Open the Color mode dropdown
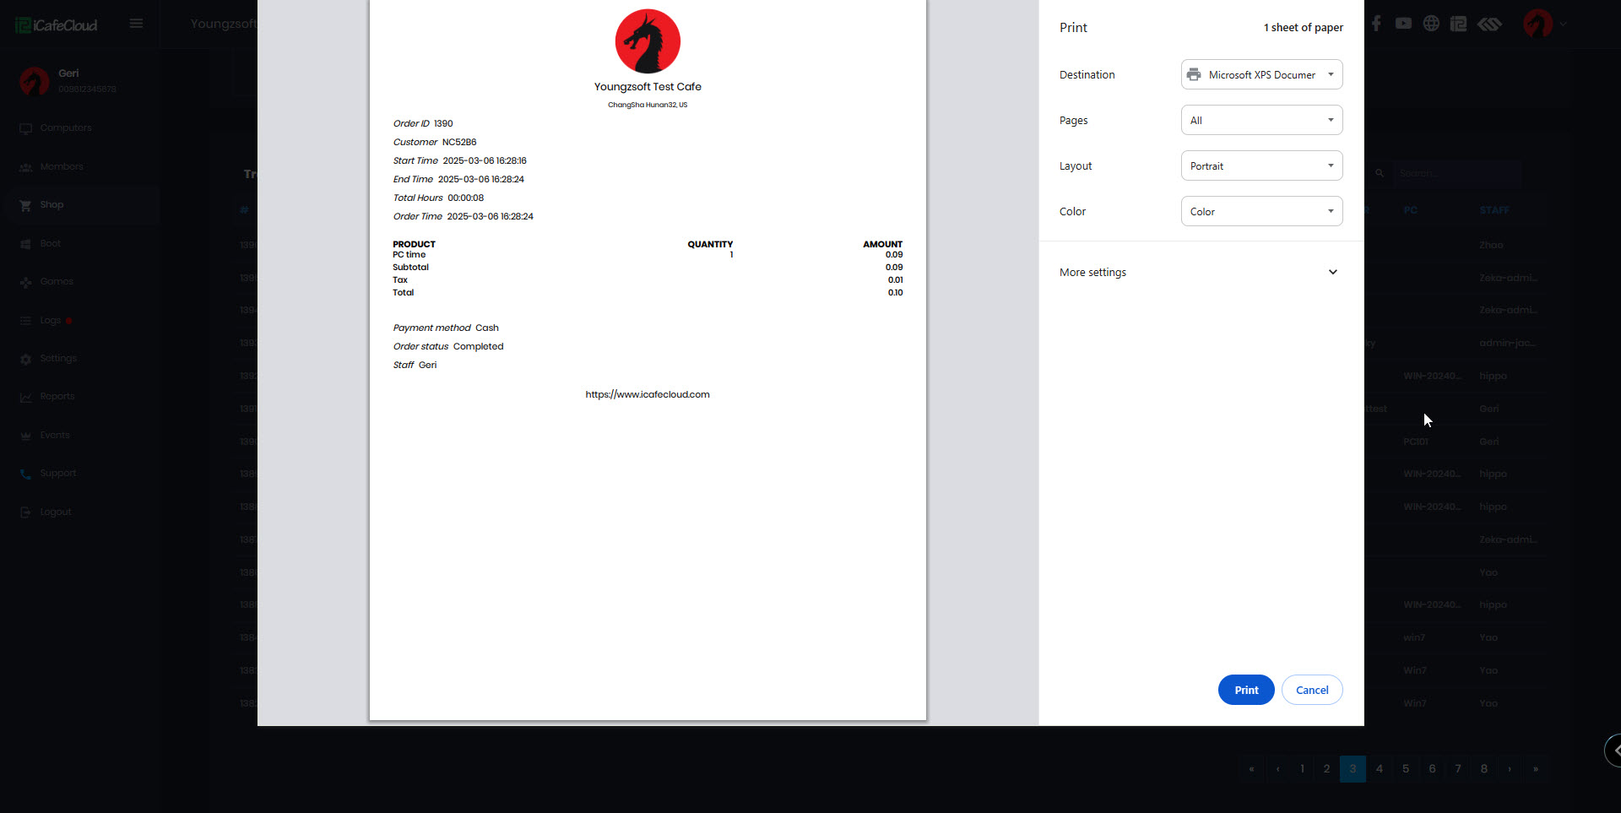Viewport: 1621px width, 813px height. coord(1261,211)
